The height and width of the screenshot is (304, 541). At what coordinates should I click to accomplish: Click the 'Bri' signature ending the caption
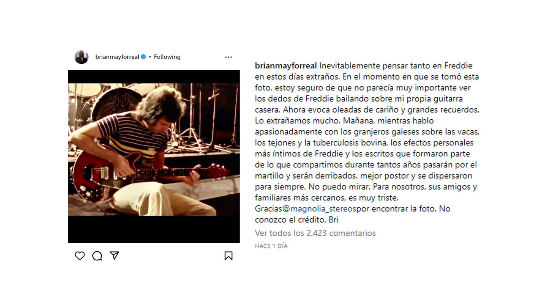(x=334, y=220)
